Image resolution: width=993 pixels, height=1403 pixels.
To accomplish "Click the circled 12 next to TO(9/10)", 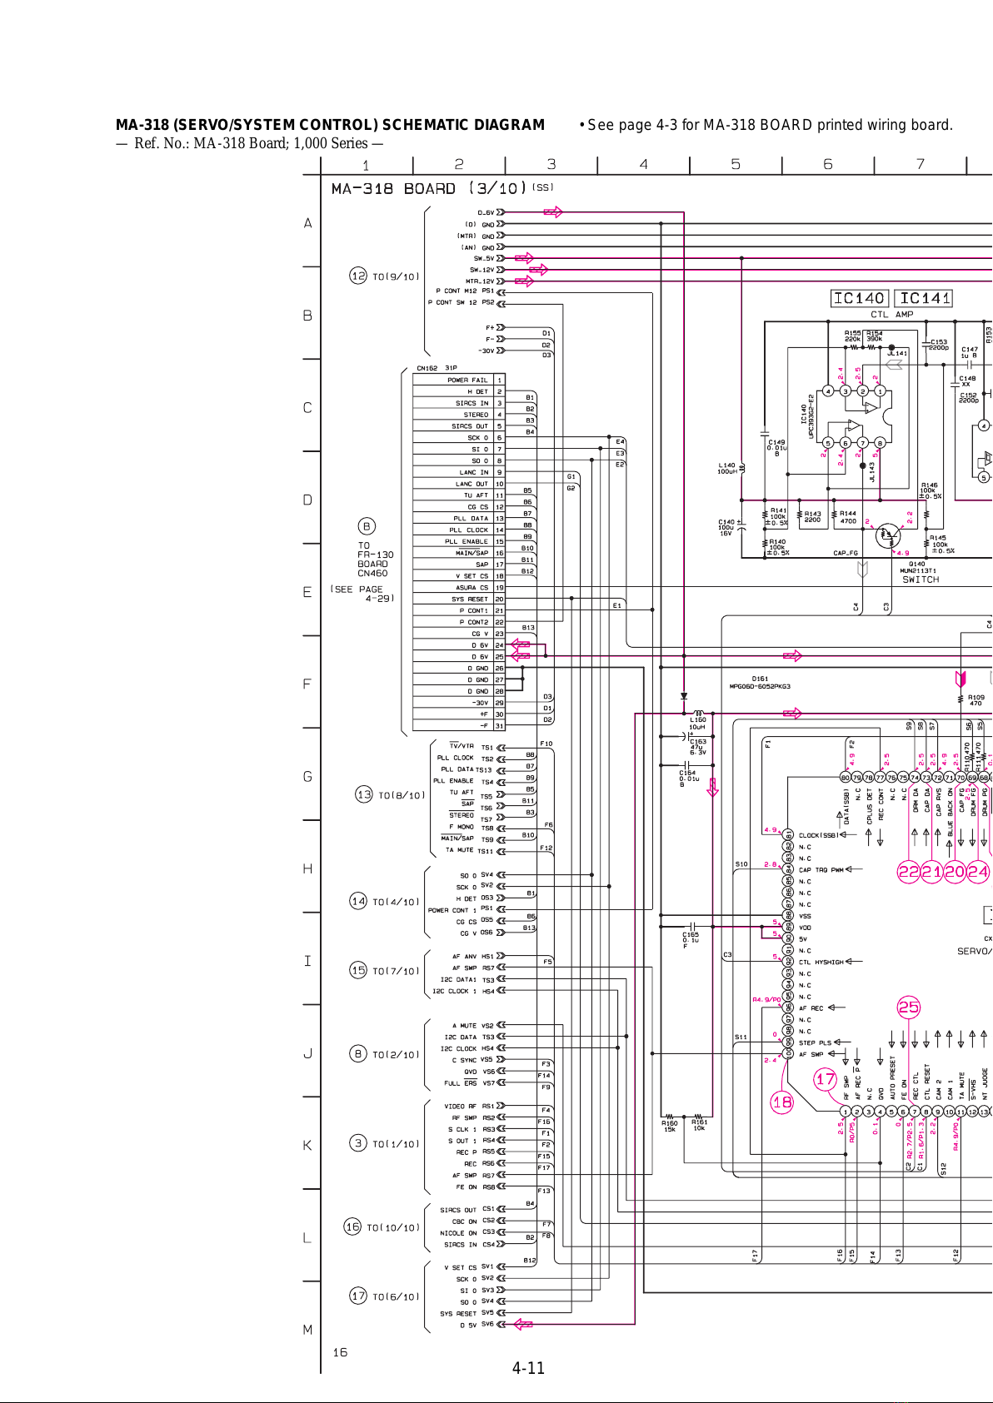I will click(358, 276).
